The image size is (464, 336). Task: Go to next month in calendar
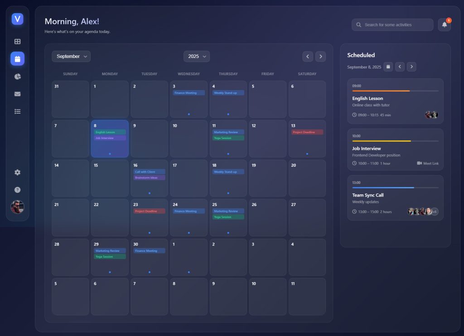pos(320,57)
